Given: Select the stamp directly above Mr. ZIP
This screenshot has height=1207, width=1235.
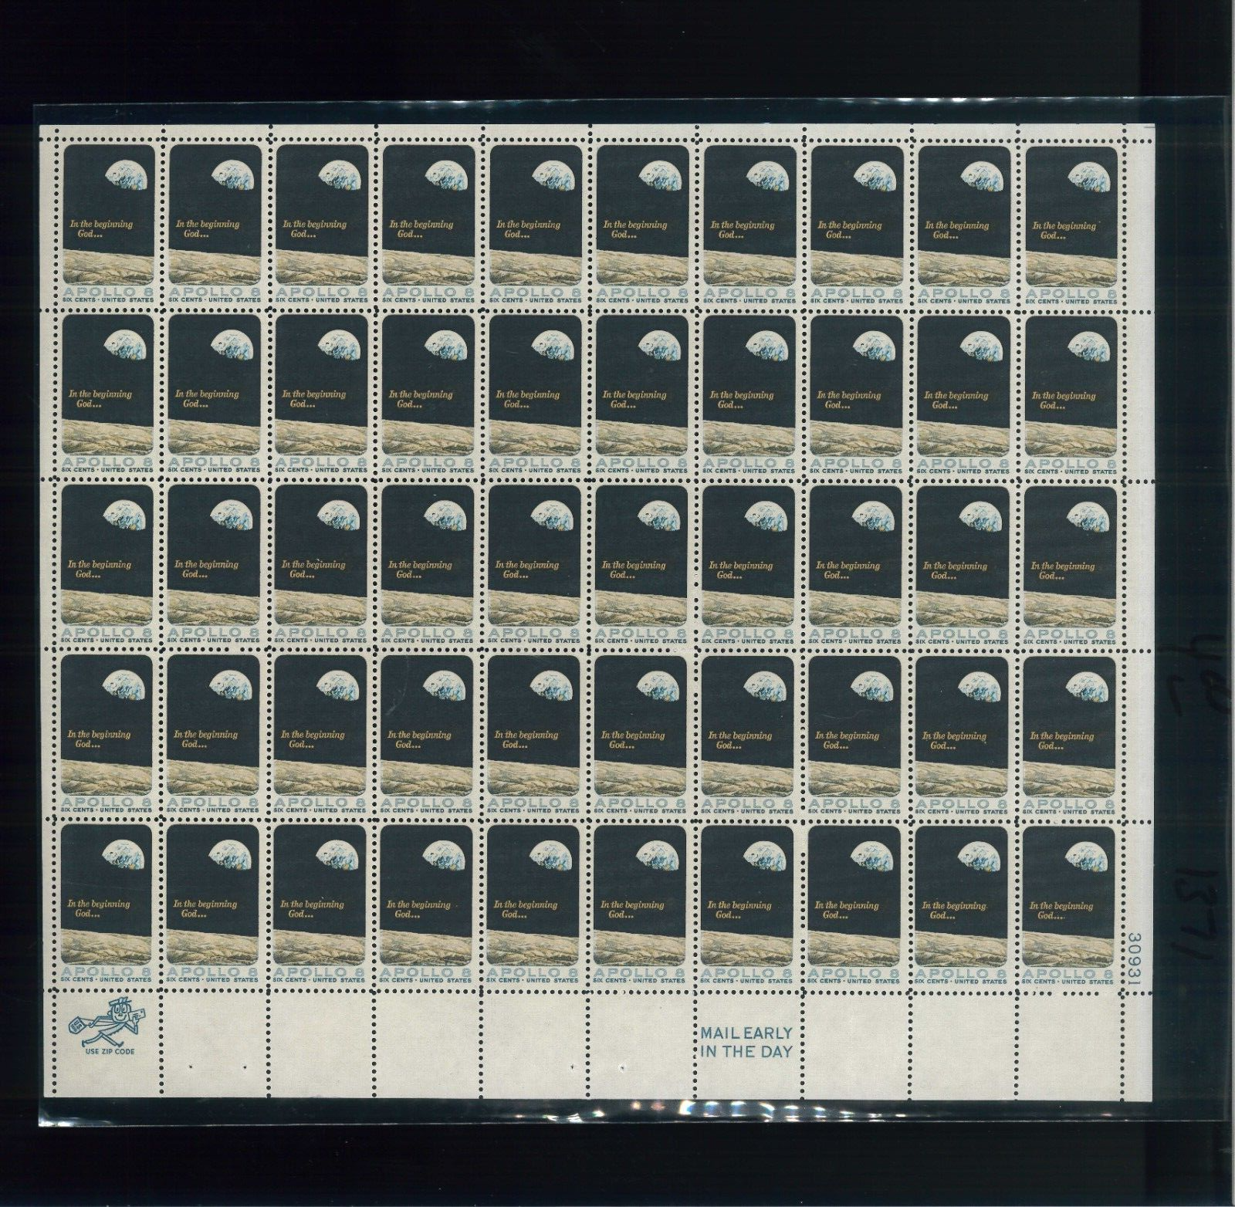Looking at the screenshot, I should click(x=109, y=904).
